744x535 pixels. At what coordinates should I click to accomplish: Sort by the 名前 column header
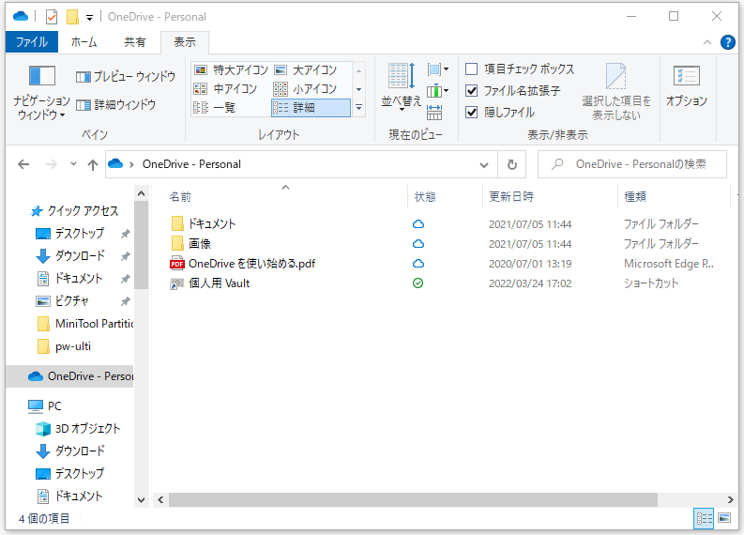point(180,196)
